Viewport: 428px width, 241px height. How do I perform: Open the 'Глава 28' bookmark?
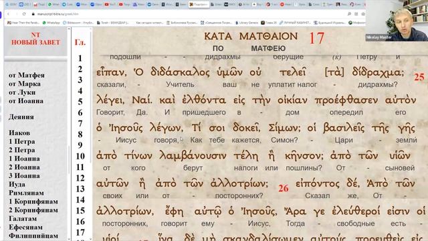click(269, 23)
